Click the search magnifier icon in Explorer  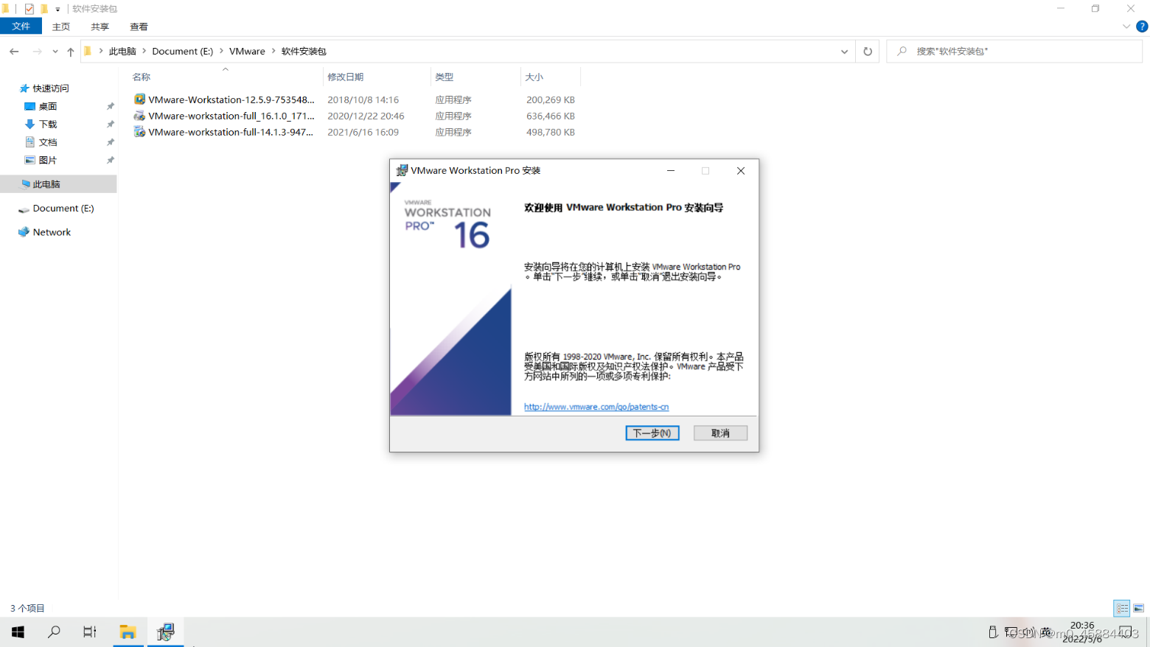tap(902, 52)
